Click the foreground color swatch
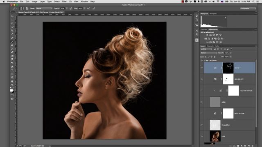This screenshot has width=262, height=147. click(11, 90)
